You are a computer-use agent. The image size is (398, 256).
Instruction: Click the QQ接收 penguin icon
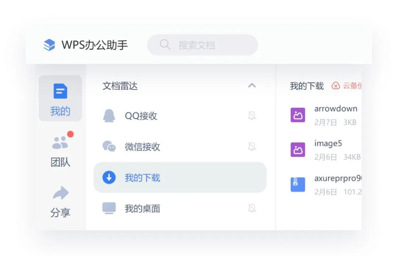(x=109, y=115)
